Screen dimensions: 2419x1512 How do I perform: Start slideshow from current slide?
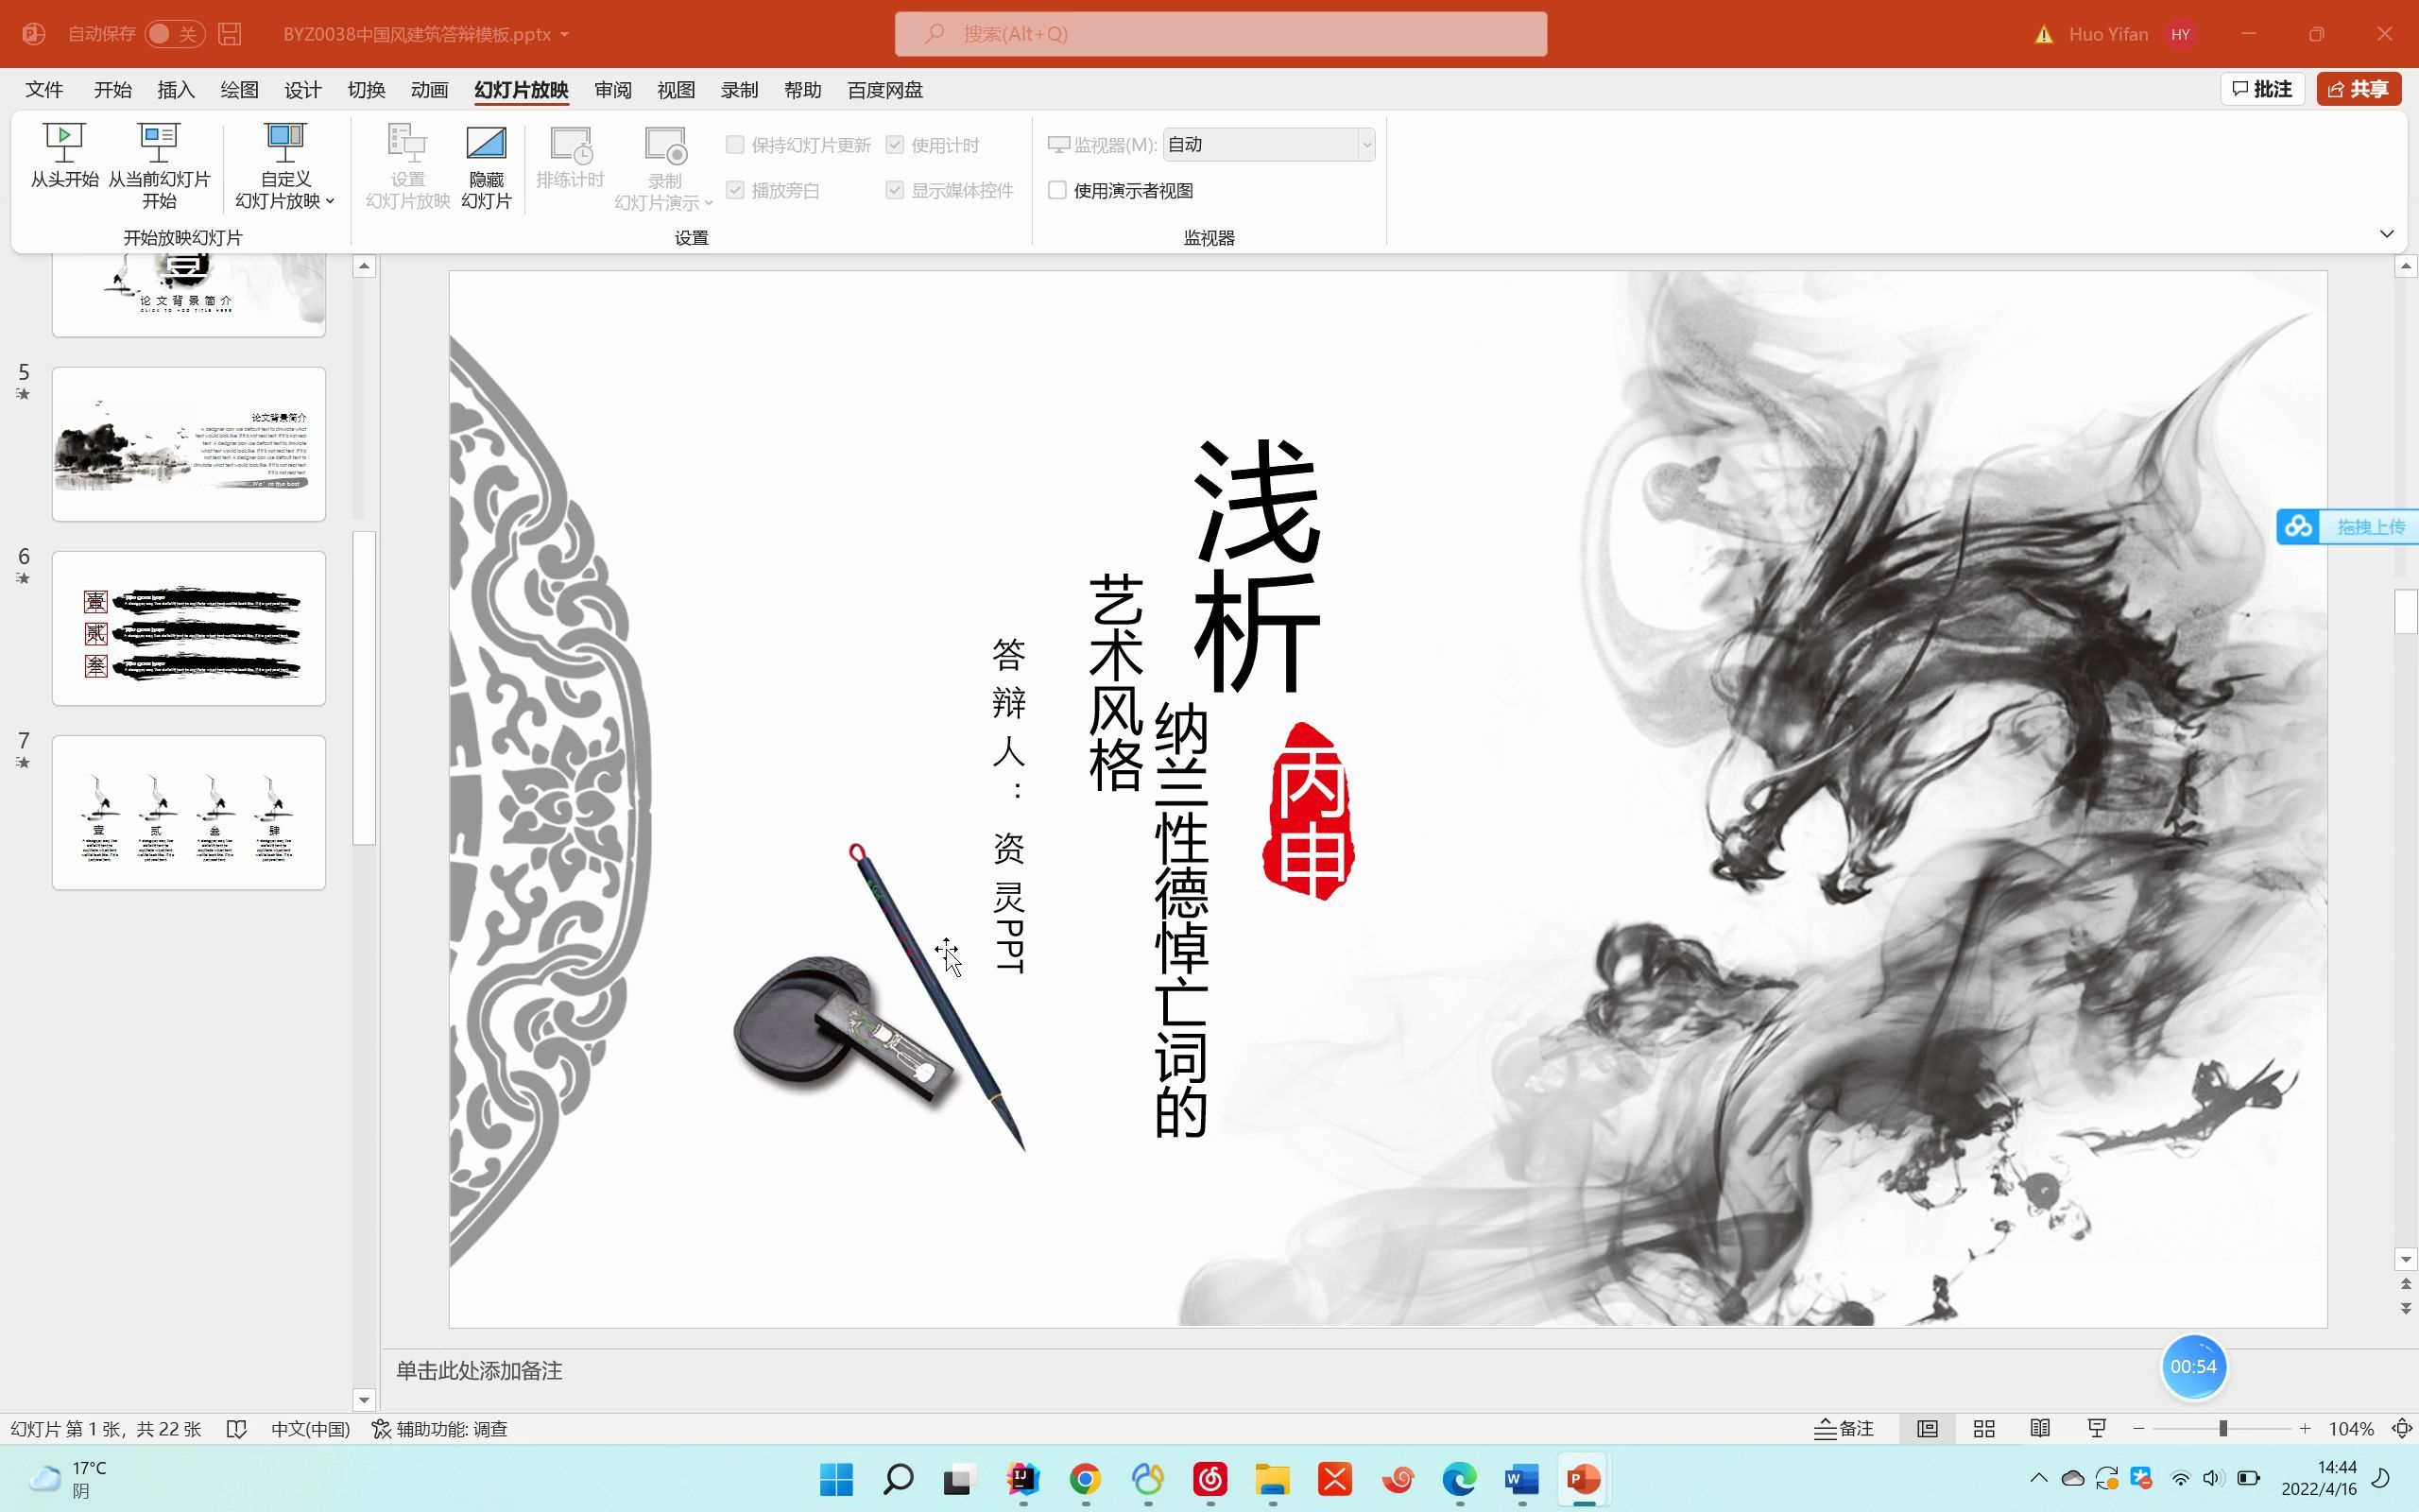click(x=159, y=165)
